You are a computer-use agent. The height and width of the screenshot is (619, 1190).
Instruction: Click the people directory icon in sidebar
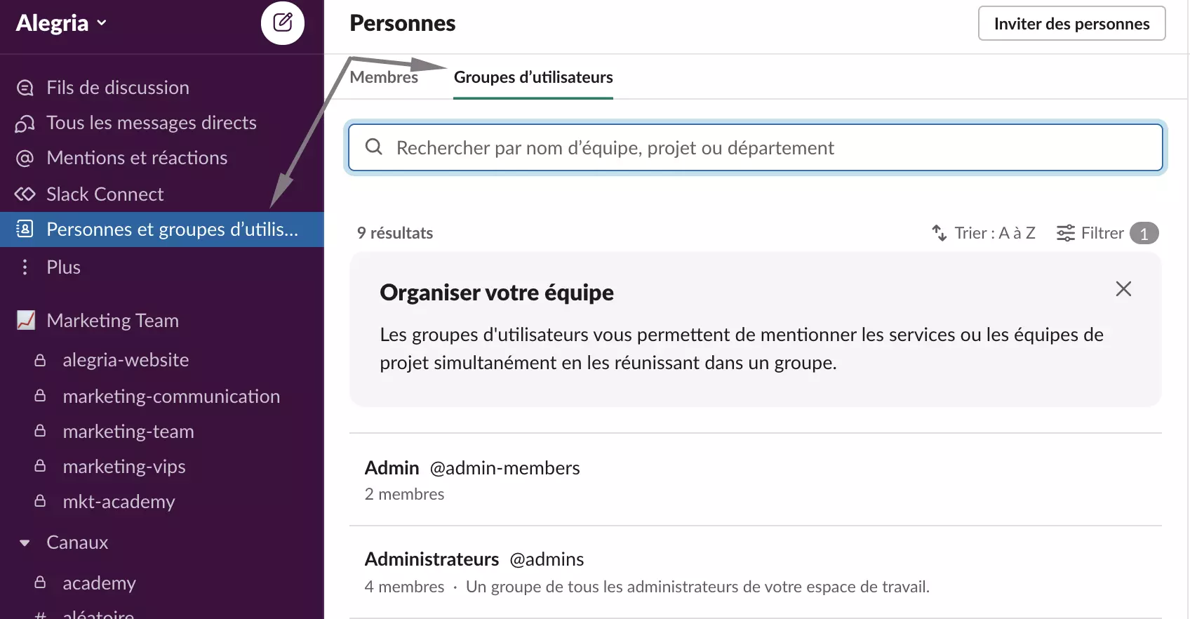coord(25,229)
